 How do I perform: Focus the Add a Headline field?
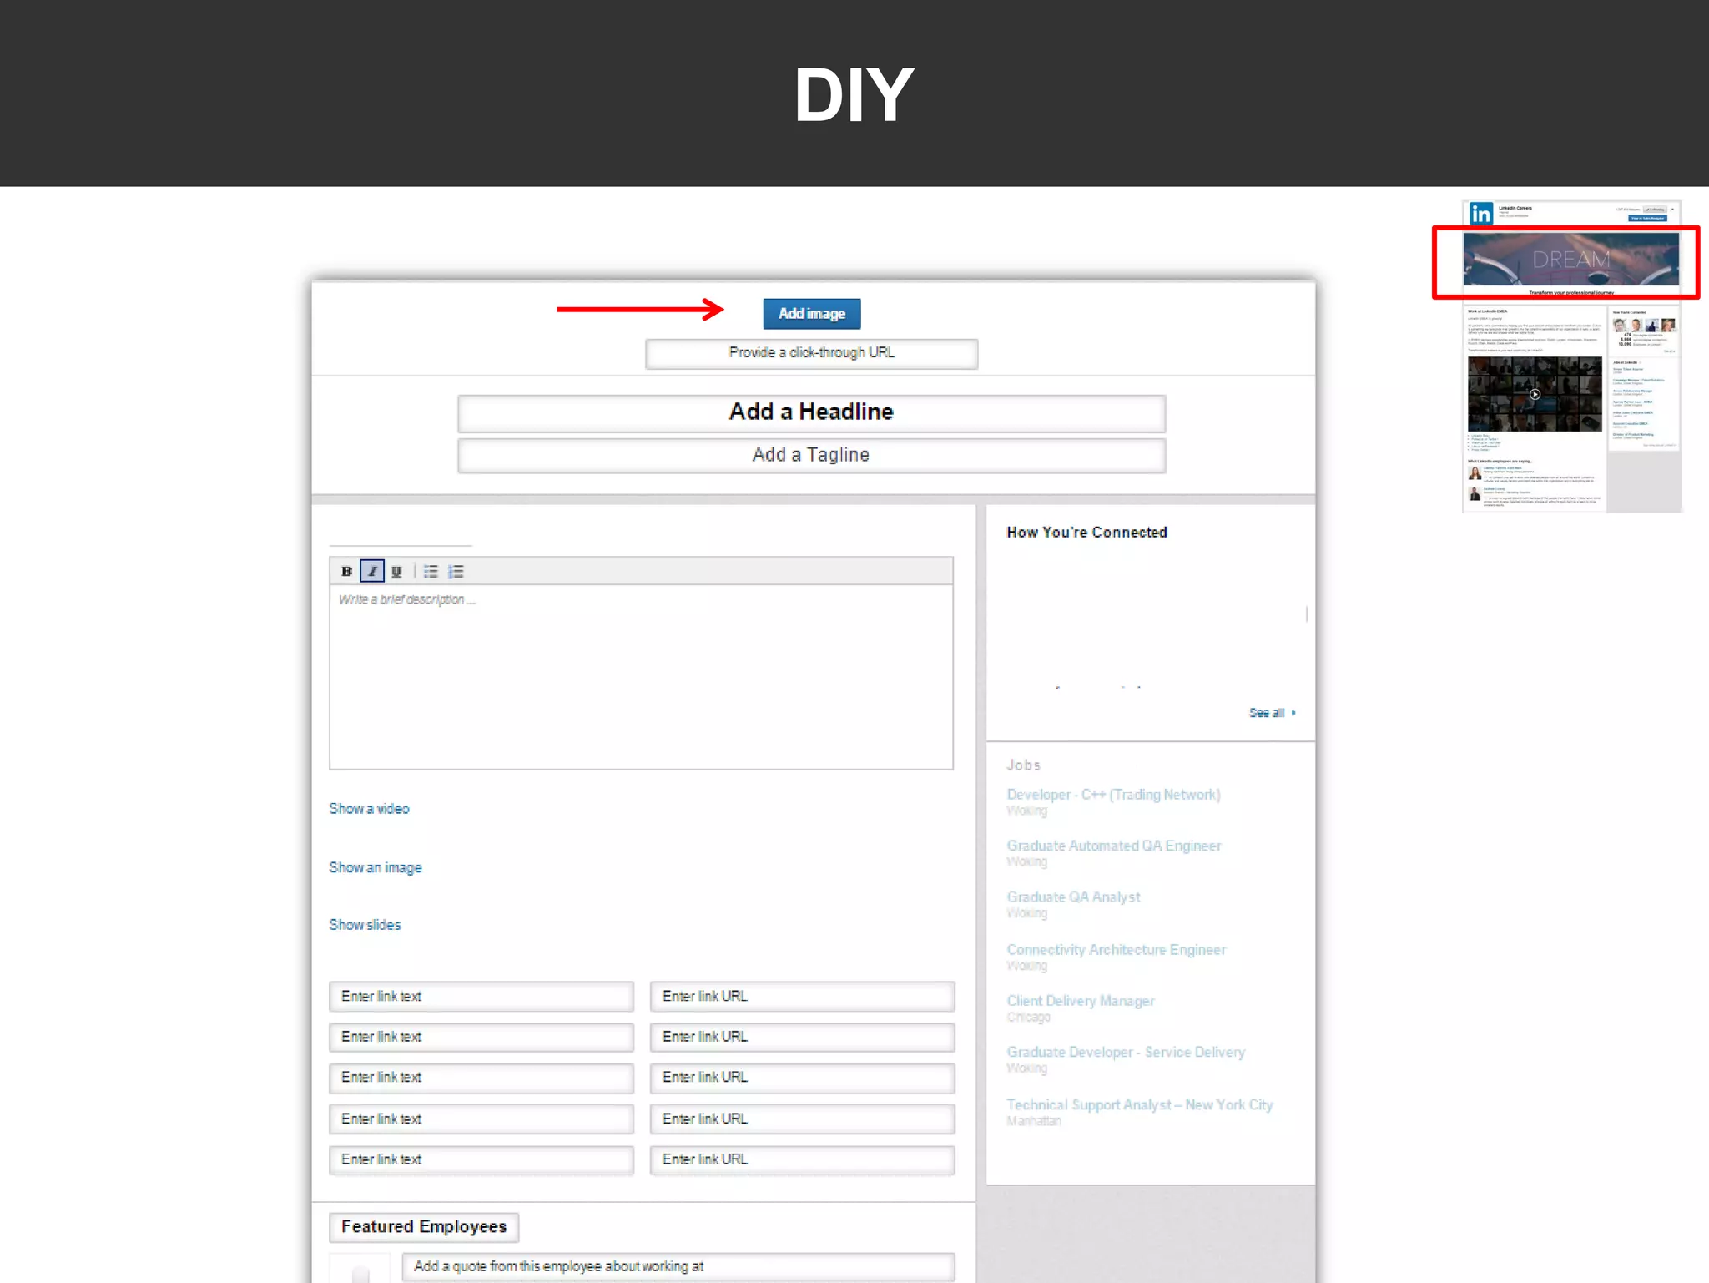[x=811, y=412]
